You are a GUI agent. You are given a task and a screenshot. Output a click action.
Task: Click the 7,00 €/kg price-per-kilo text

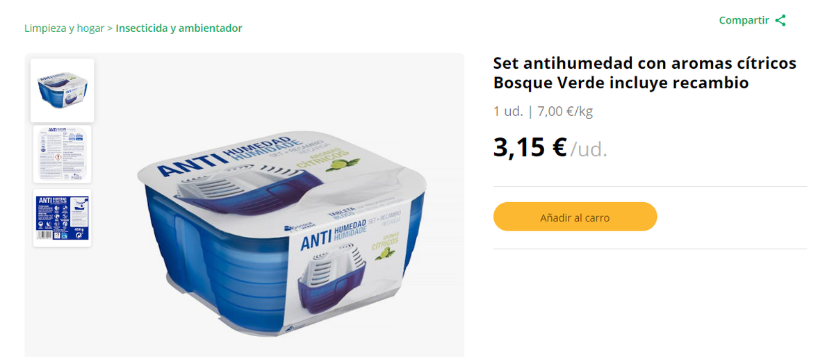(x=565, y=111)
